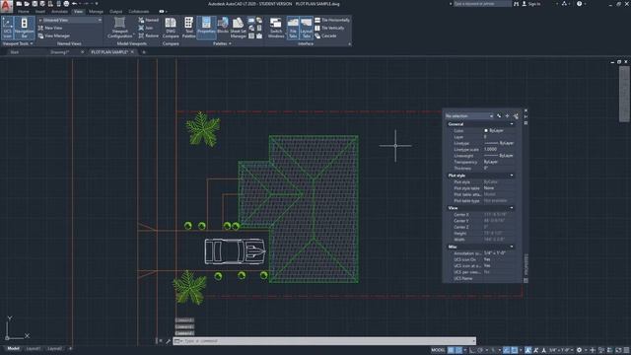Screen dimensions: 631x355
Task: Click Quick Select icon in Properties palette
Action: (516, 116)
